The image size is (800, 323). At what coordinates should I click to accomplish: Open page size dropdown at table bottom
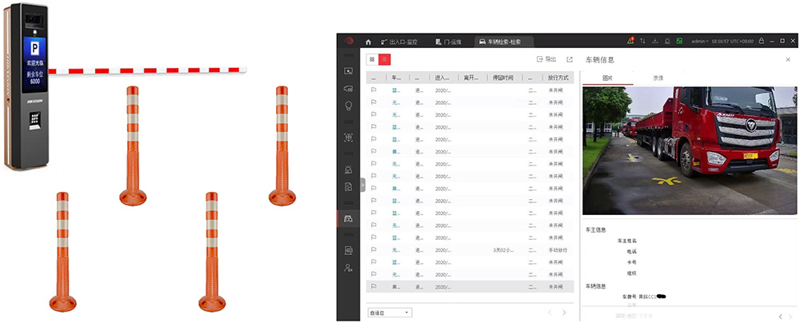[389, 312]
